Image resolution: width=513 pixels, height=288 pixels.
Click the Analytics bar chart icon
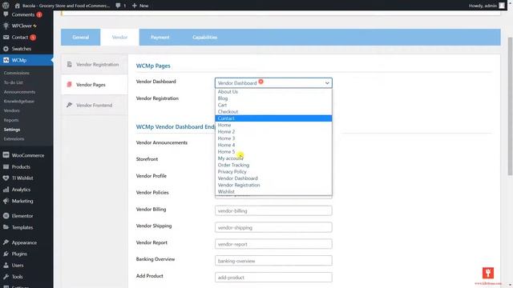pyautogui.click(x=6, y=190)
